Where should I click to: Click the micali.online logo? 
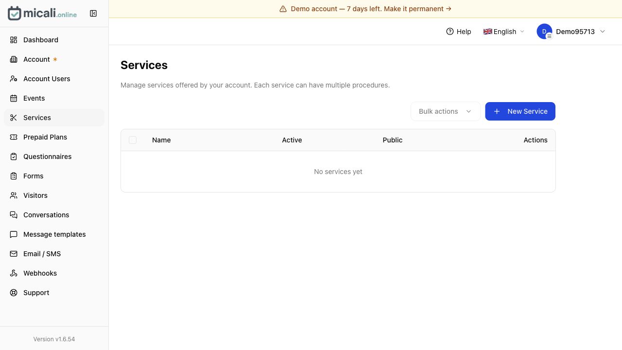pyautogui.click(x=42, y=14)
